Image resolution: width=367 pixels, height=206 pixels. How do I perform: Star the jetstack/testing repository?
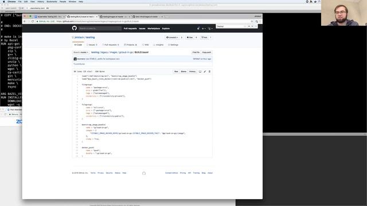tap(190, 37)
